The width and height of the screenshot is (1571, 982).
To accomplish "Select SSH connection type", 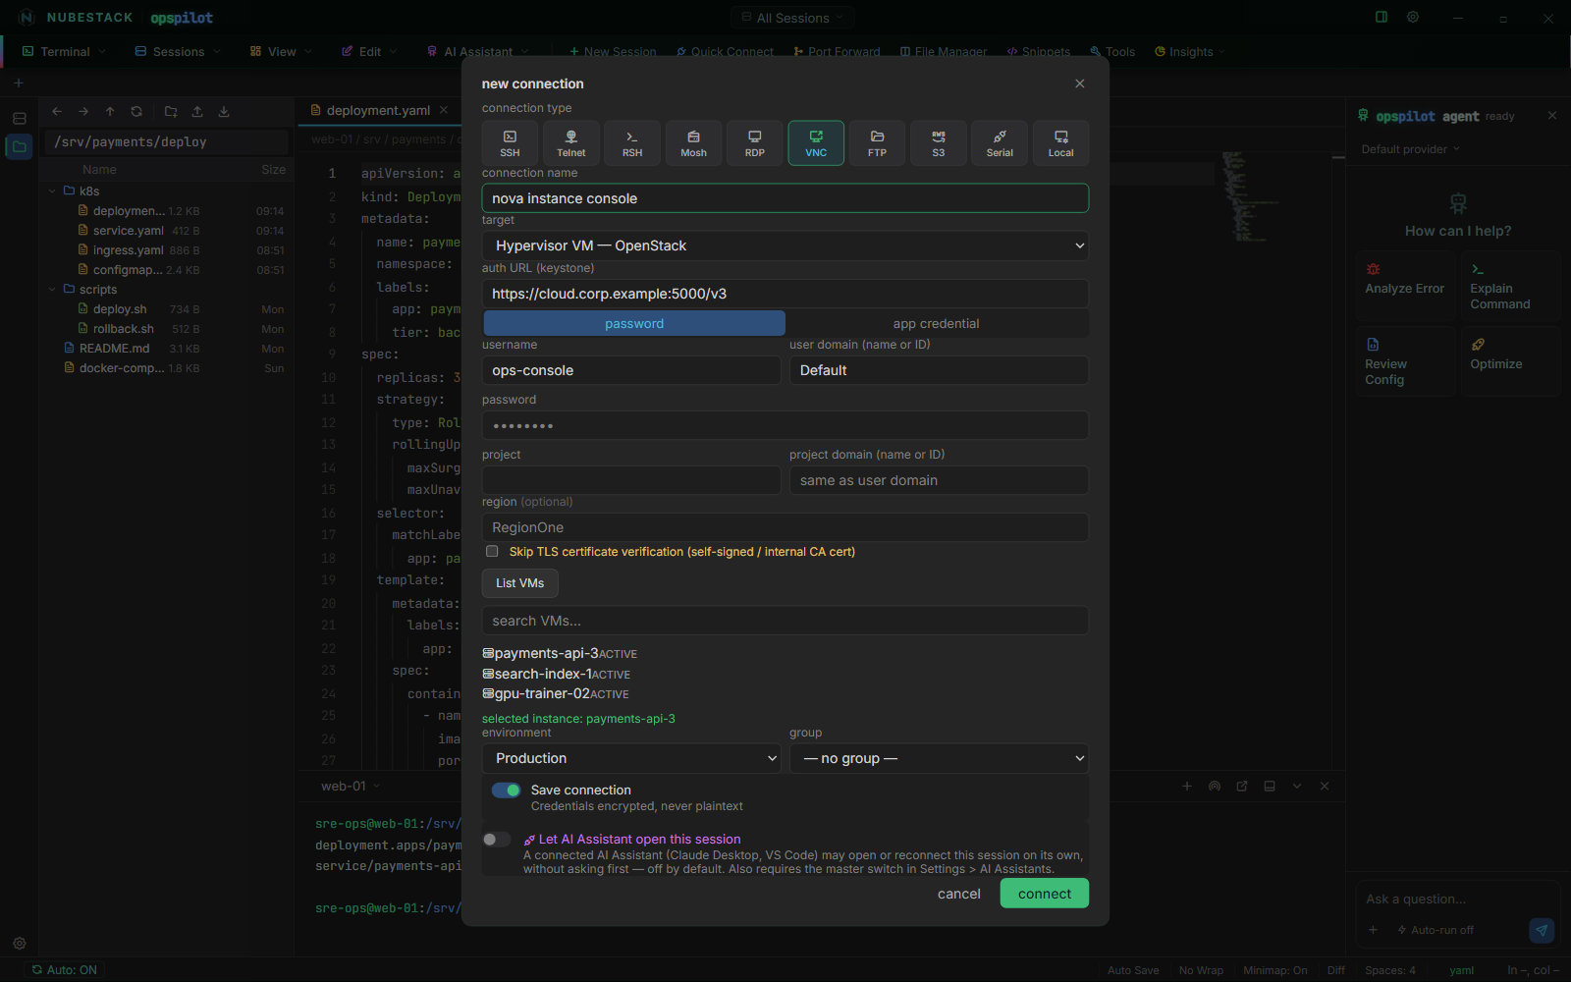I will (x=510, y=143).
